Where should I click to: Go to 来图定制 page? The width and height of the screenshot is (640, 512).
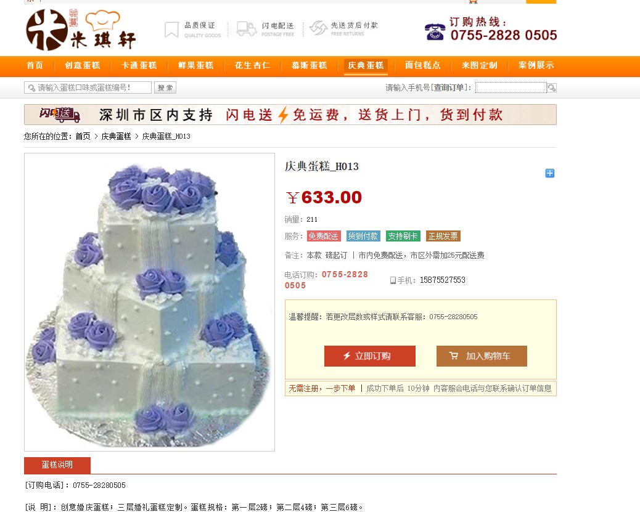pos(479,65)
